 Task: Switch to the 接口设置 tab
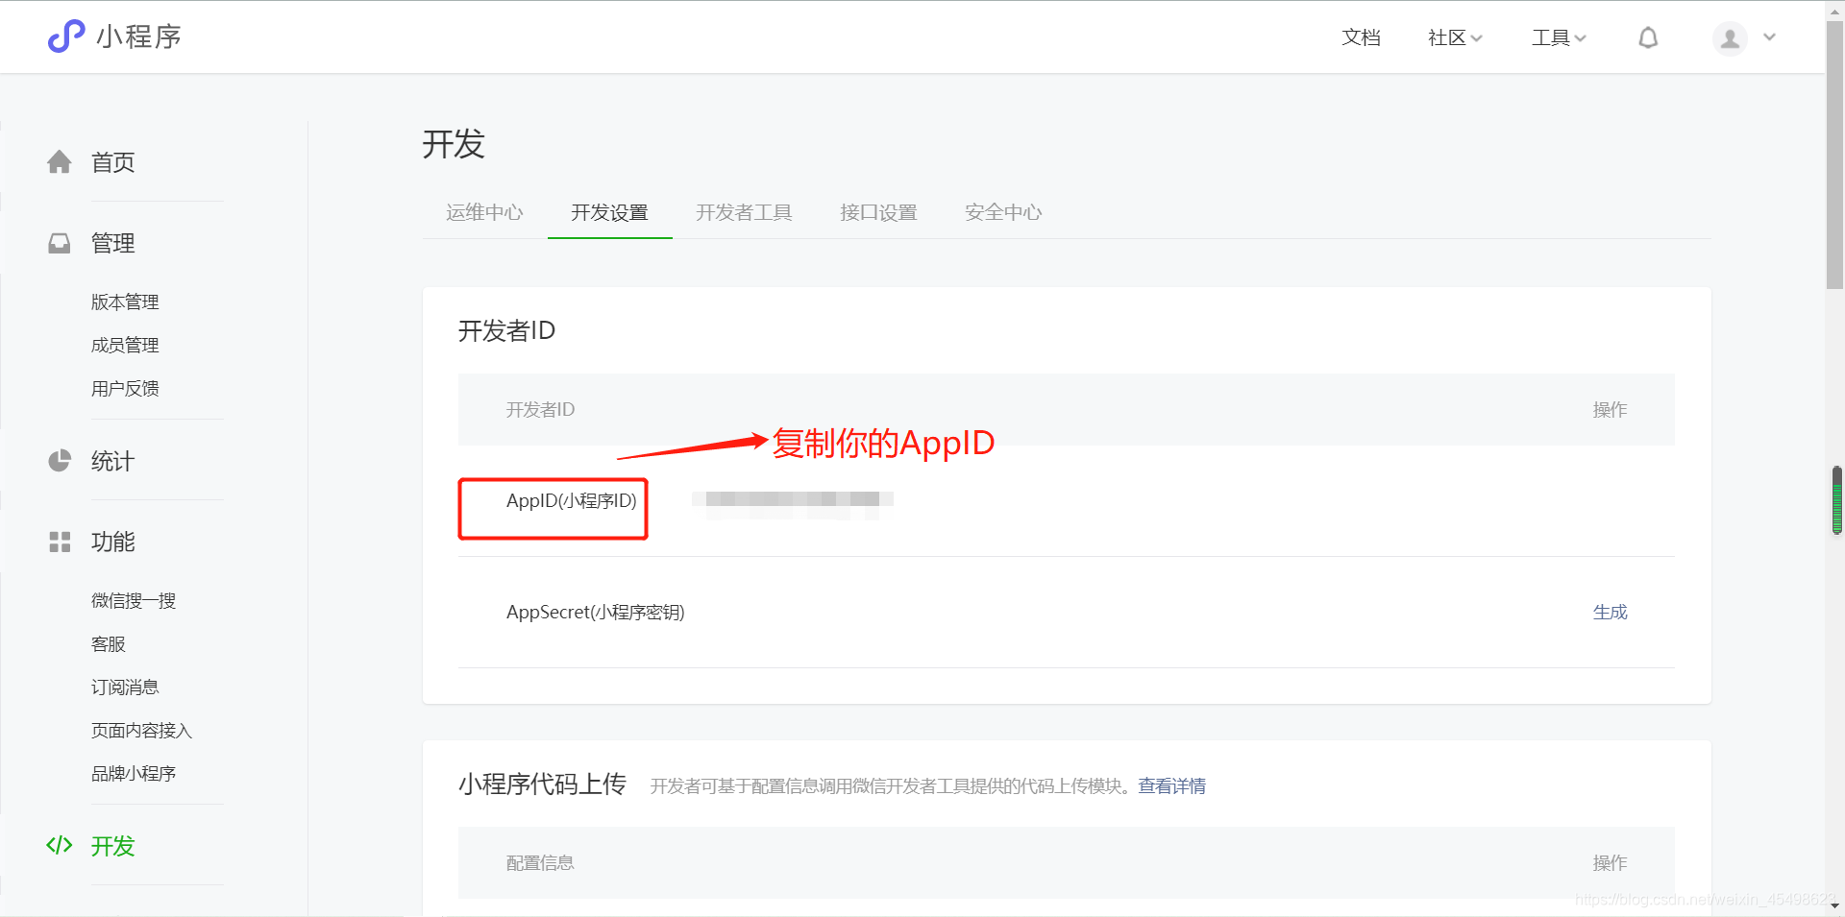[878, 212]
